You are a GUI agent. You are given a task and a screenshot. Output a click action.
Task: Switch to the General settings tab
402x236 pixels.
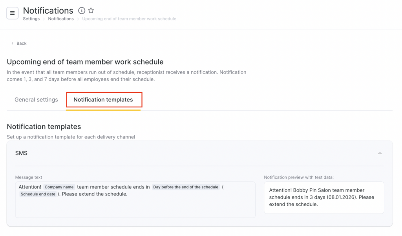[x=36, y=100]
